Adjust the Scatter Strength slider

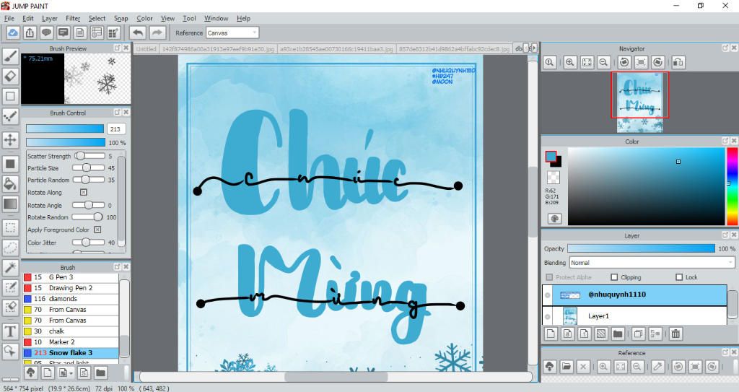[x=89, y=156]
